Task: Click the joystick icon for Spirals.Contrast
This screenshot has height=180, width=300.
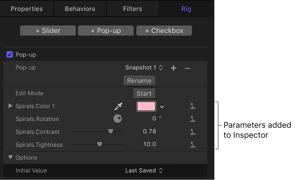Action: [x=193, y=132]
